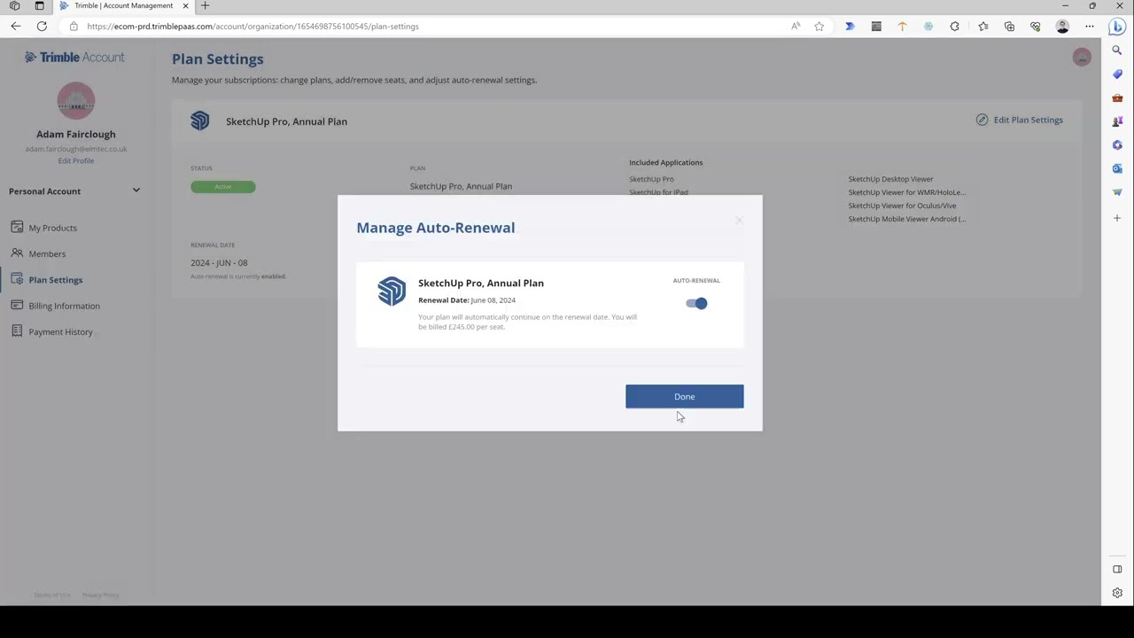Open the account avatar at top right

[x=1082, y=58]
